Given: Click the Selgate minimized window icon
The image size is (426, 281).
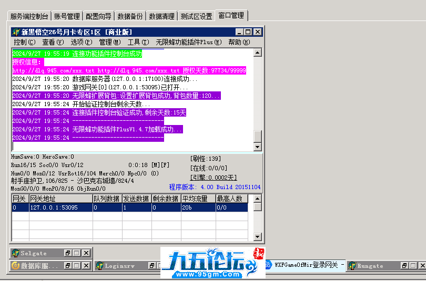Looking at the screenshot, I should (15, 253).
